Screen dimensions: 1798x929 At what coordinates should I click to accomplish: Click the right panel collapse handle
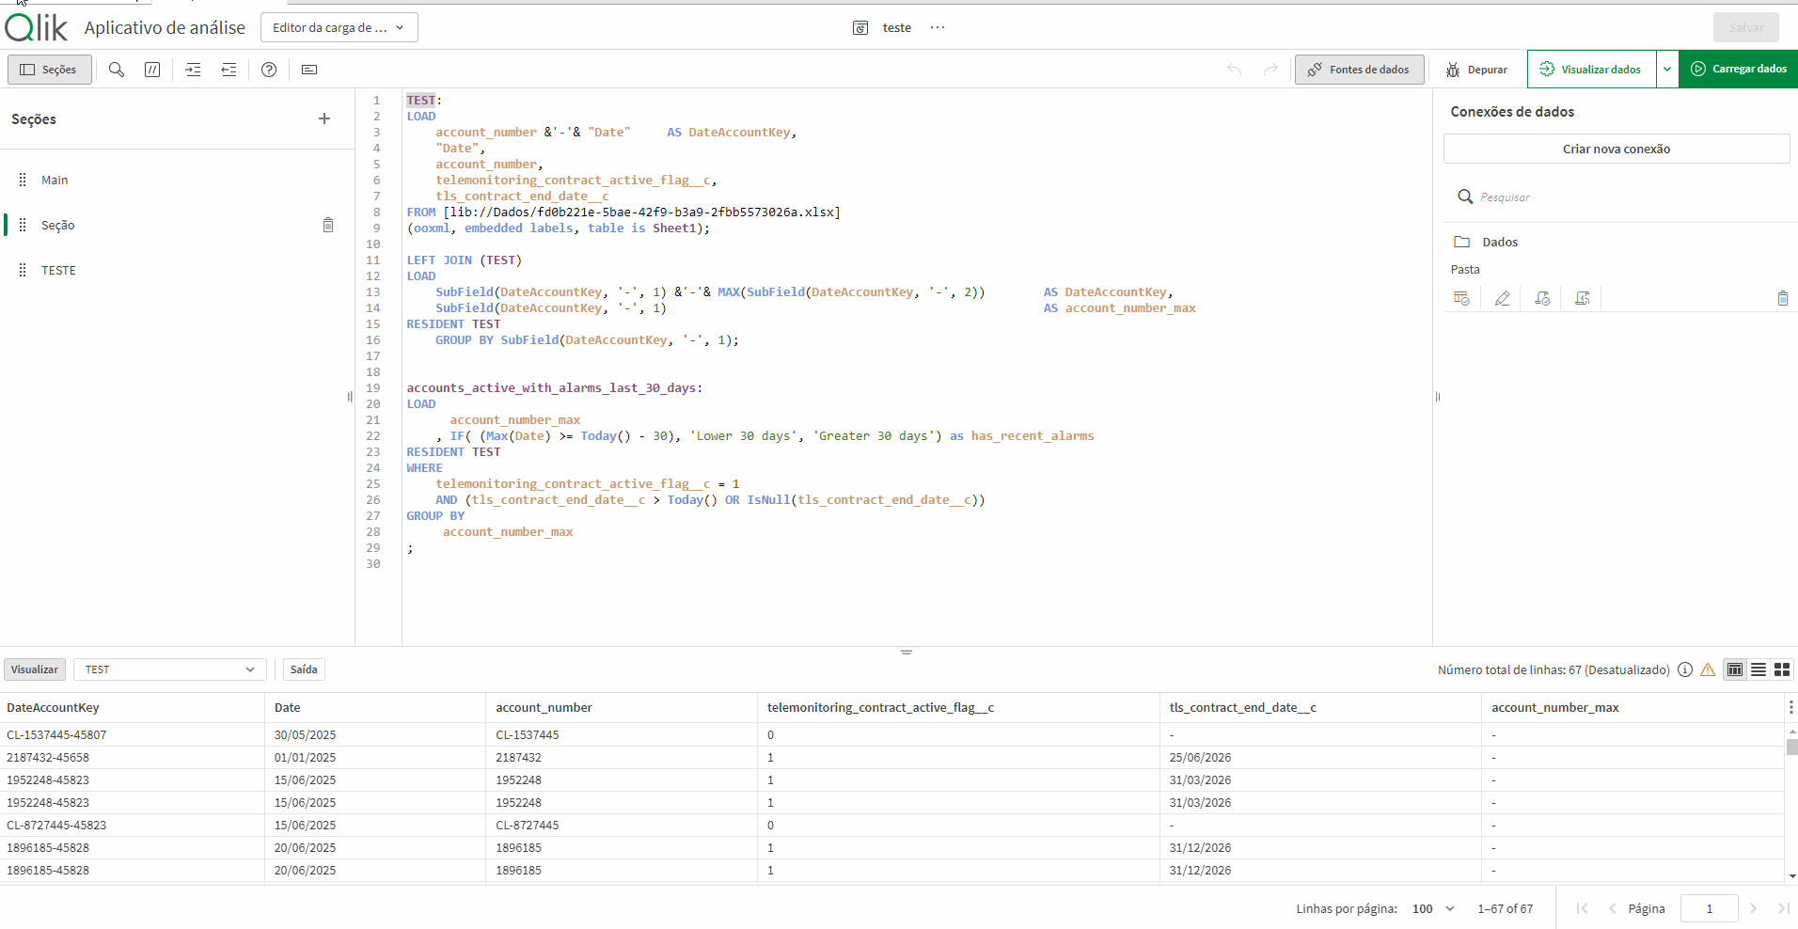click(1438, 397)
